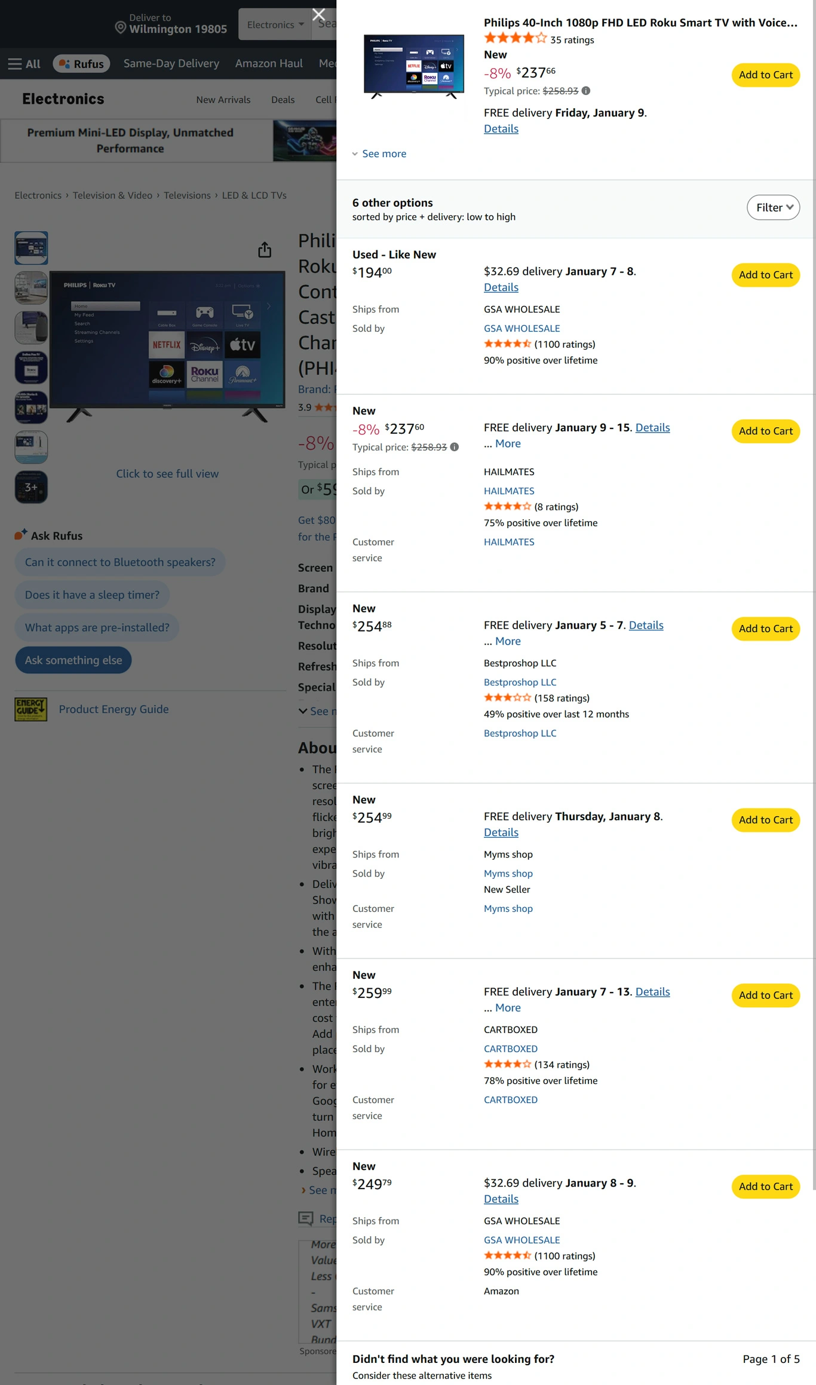Click the Rufus assistant button
The image size is (816, 1385).
[81, 64]
